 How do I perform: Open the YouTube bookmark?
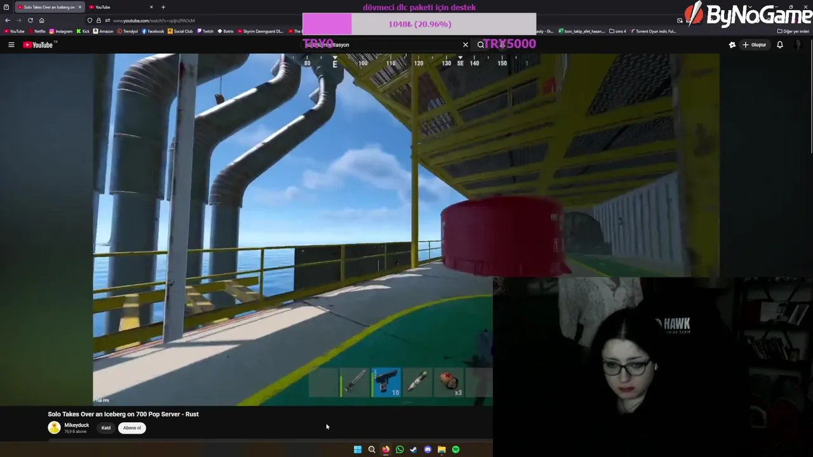pos(14,31)
